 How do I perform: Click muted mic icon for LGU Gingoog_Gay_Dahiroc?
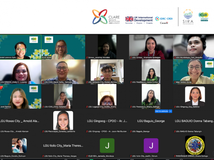pos(175,107)
